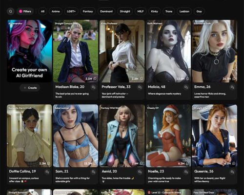Select the Fantasy category tab
244x195 pixels.
click(x=88, y=11)
